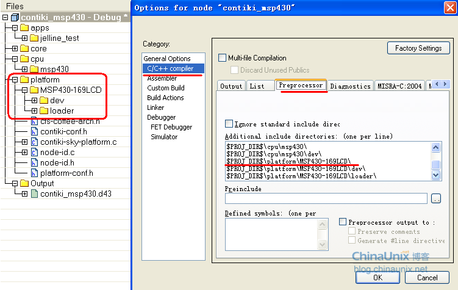
Task: Switch to the Diagnostics tab
Action: [350, 86]
